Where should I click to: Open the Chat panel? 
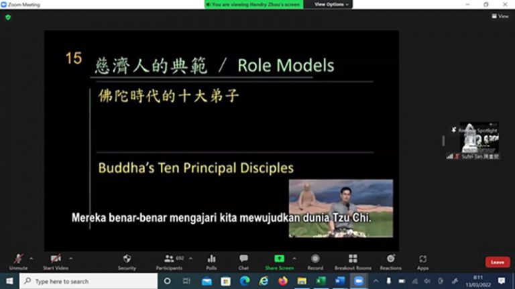[243, 262]
